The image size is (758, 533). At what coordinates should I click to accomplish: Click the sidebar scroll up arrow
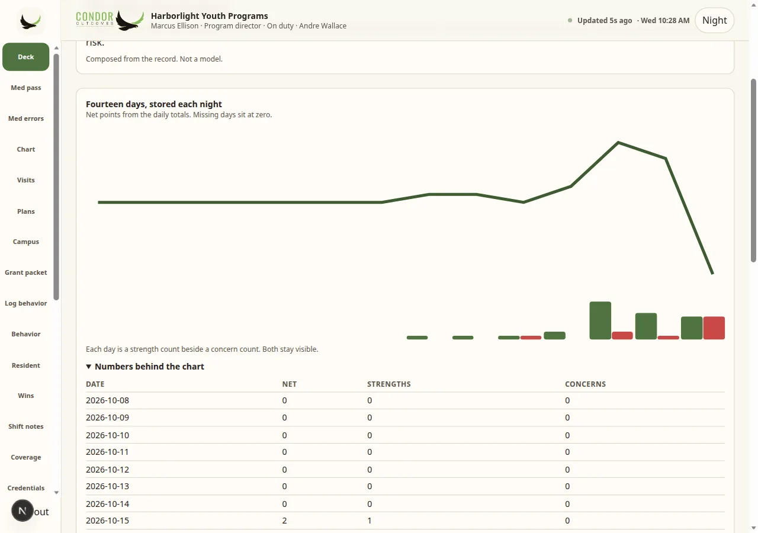click(56, 48)
